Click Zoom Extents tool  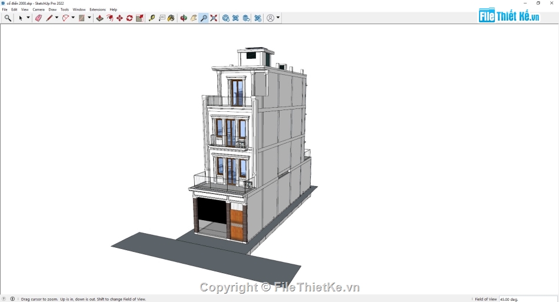(214, 18)
